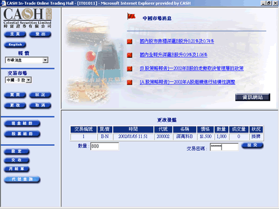Open the 代號查詢 stock code lookup
279x209 pixels.
22,179
